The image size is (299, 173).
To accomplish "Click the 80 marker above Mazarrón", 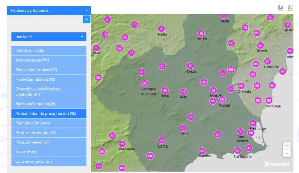I will point(202,151).
